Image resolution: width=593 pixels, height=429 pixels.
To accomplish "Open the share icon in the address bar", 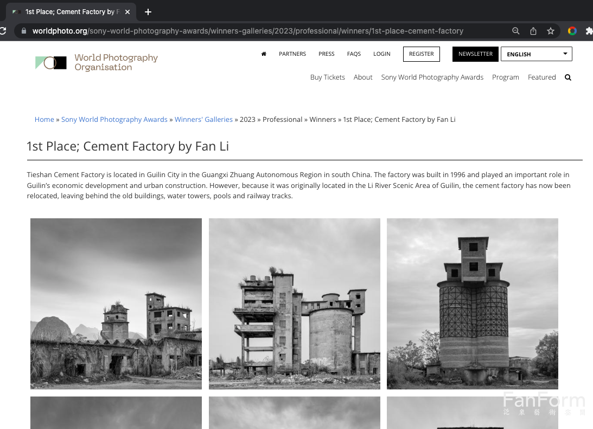I will point(533,31).
